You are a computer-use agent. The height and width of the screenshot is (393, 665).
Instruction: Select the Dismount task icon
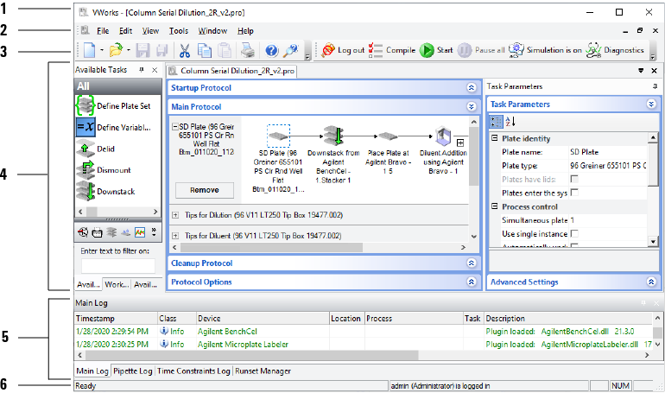click(85, 170)
